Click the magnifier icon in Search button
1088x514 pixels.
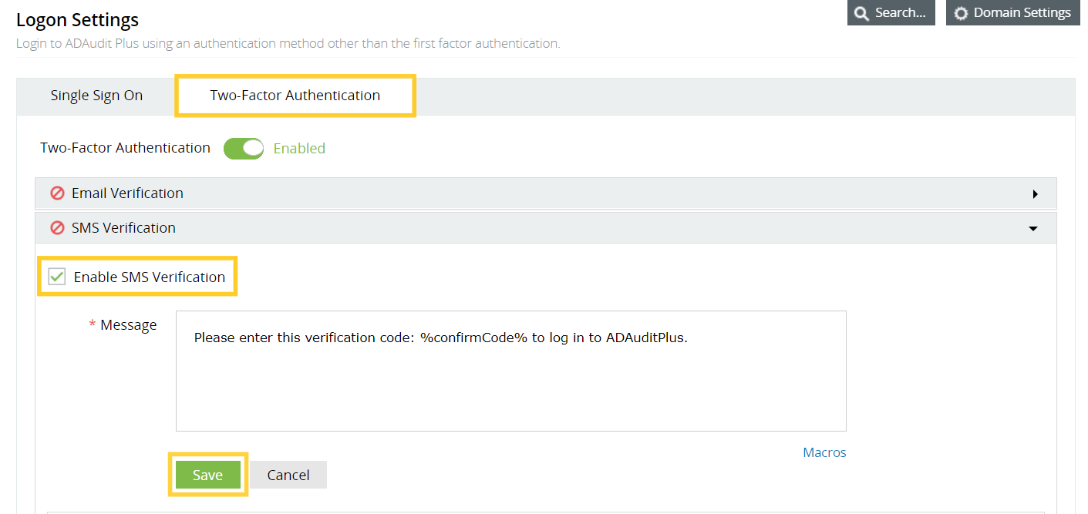(861, 13)
